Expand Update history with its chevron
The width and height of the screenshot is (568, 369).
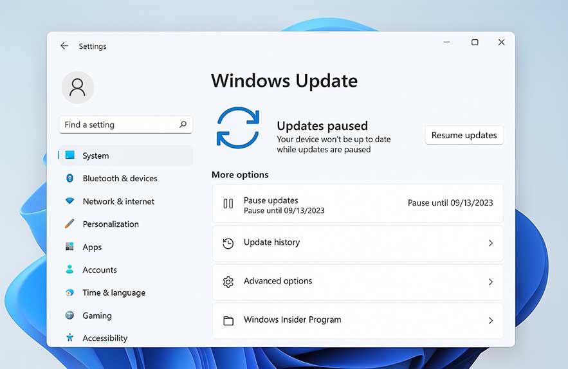pos(490,243)
